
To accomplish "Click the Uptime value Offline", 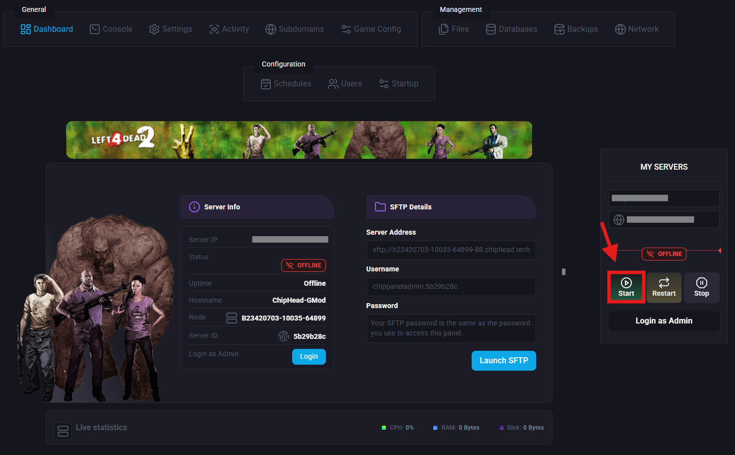I will (x=315, y=283).
